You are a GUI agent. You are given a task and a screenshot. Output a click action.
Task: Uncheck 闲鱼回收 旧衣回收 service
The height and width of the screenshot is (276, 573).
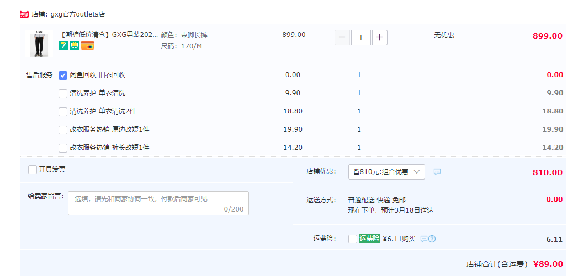pyautogui.click(x=63, y=75)
